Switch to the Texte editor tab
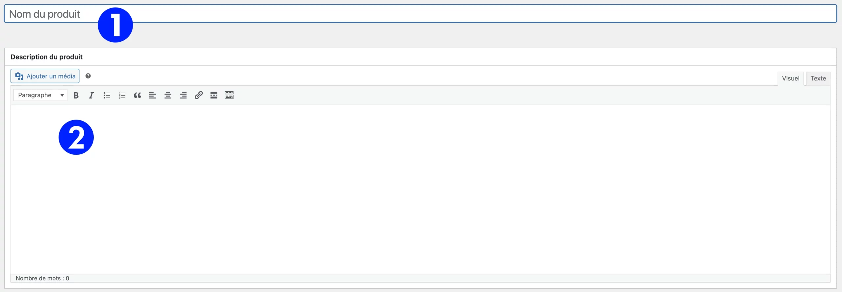 pyautogui.click(x=818, y=79)
